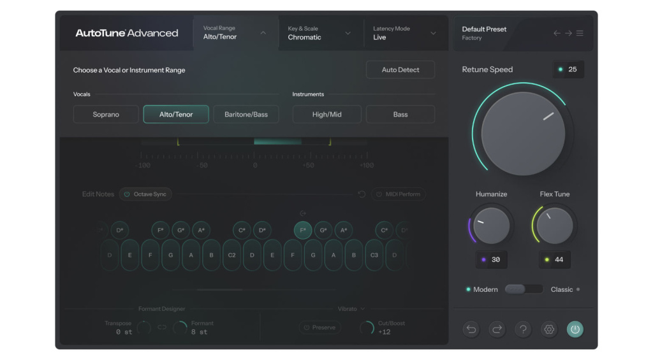Toggle MIDI Perform mode

pos(398,194)
